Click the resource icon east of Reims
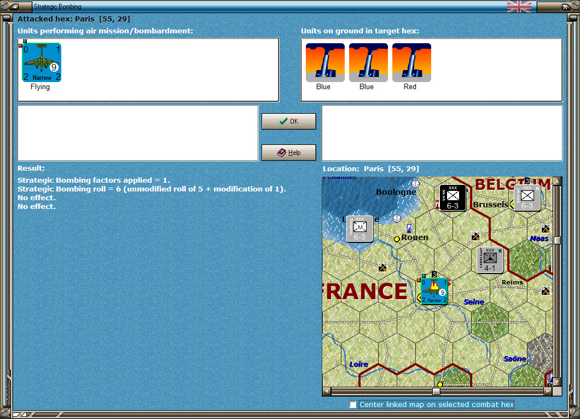Viewport: 580px width, 419px height. point(545,291)
